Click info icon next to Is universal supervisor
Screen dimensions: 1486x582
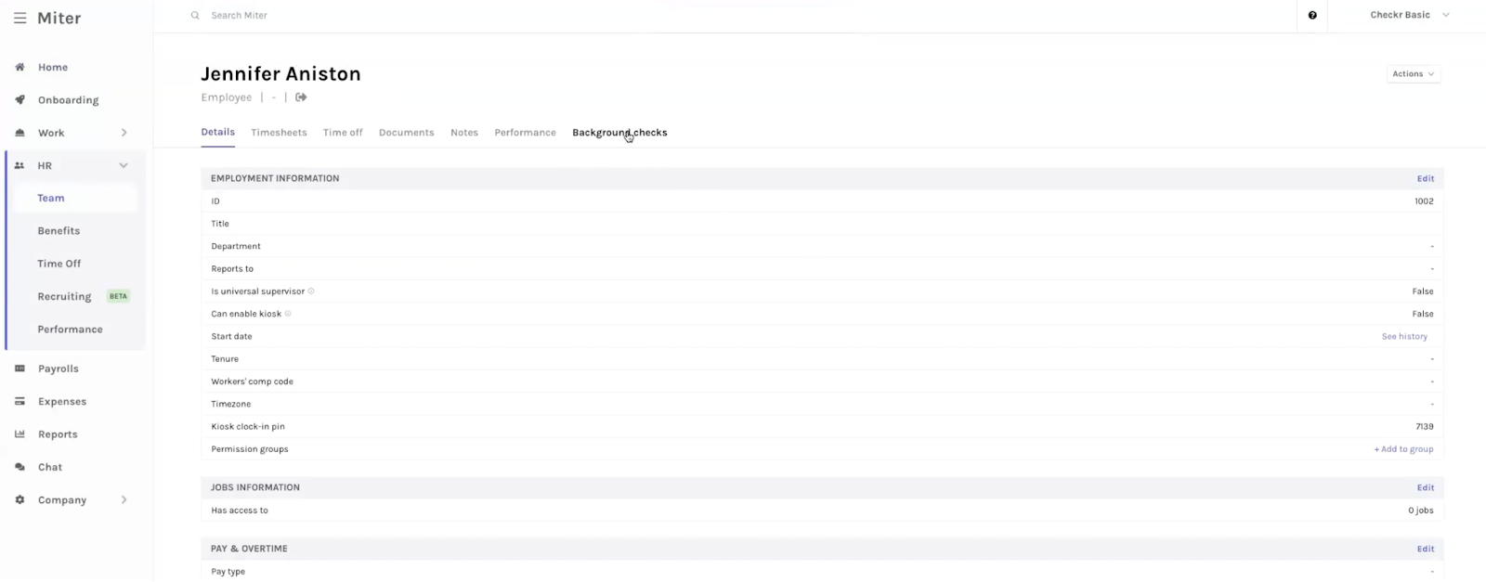click(311, 291)
